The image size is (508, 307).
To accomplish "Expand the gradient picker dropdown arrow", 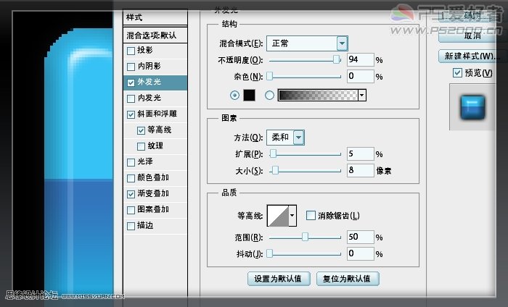I will pos(362,95).
